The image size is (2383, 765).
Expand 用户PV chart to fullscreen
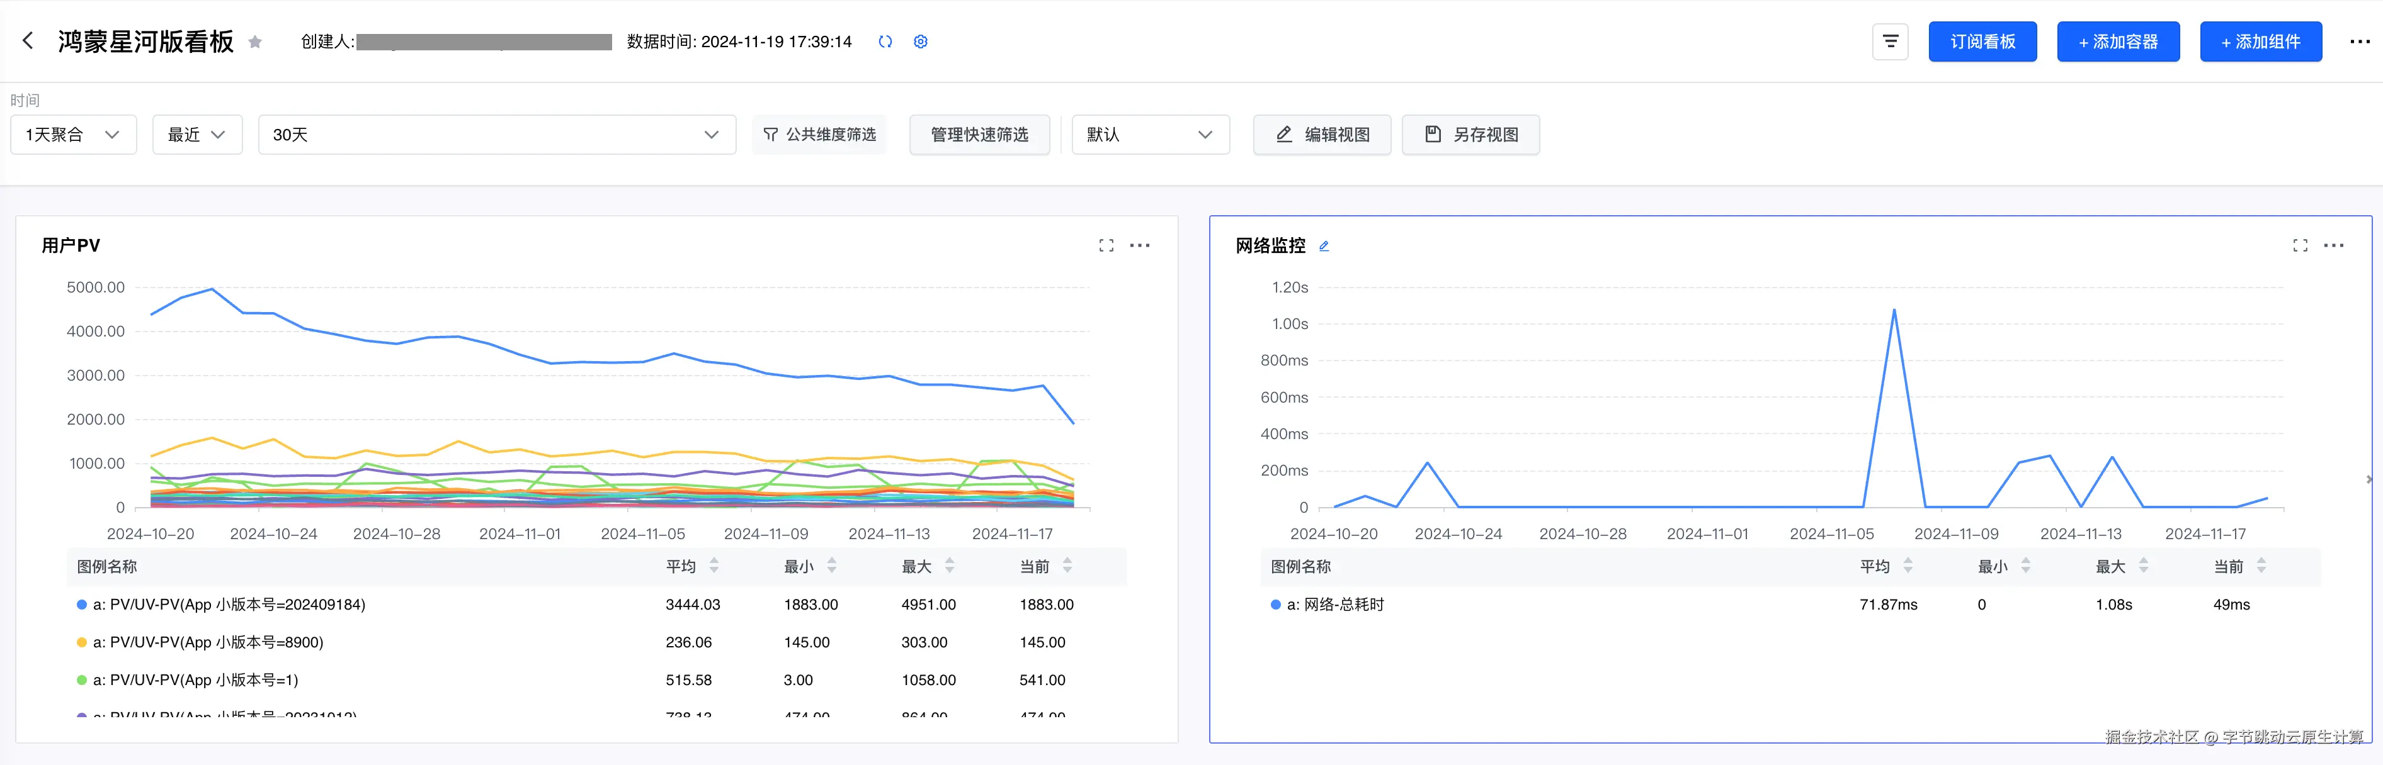coord(1106,246)
